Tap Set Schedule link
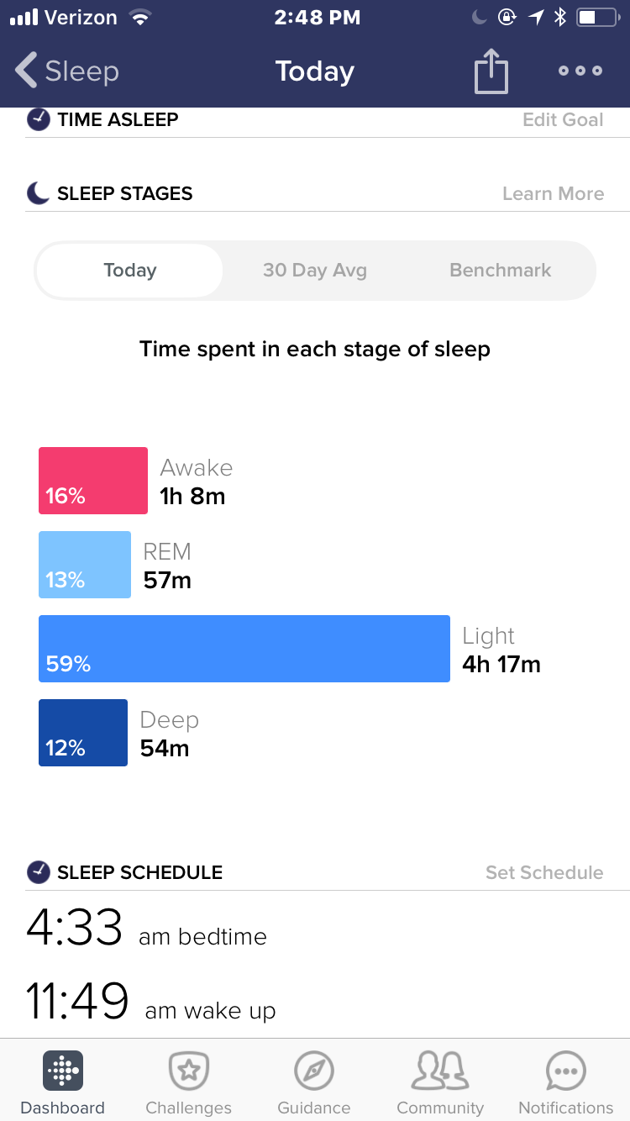 [544, 872]
